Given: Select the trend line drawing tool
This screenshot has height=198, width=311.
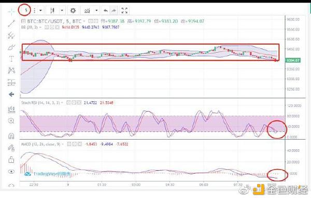Looking at the screenshot, I should coord(11,24).
